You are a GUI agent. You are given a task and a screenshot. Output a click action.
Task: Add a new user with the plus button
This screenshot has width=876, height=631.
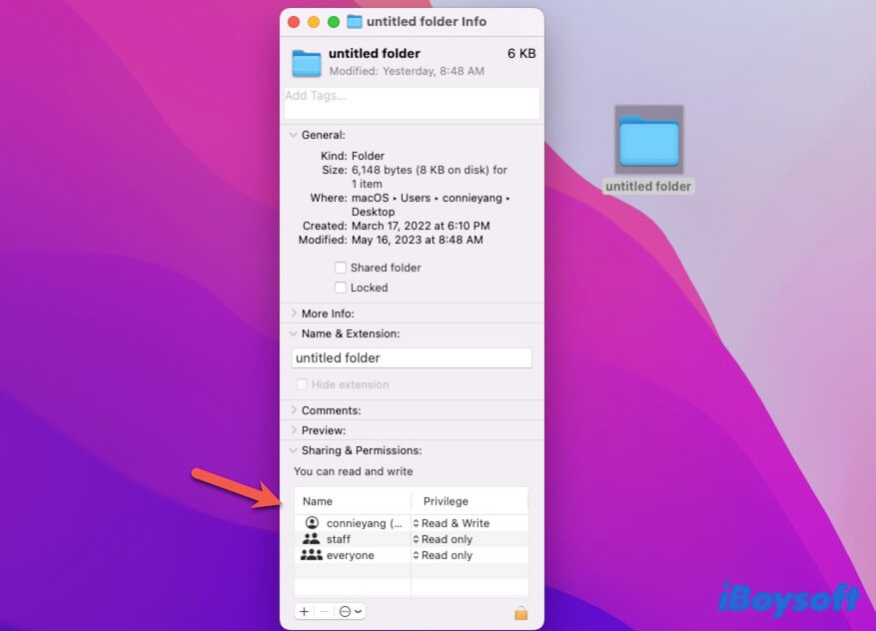(x=303, y=611)
